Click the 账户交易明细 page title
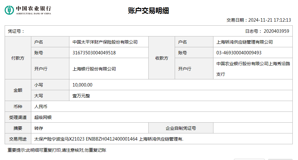The image size is (298, 160). coord(148,11)
